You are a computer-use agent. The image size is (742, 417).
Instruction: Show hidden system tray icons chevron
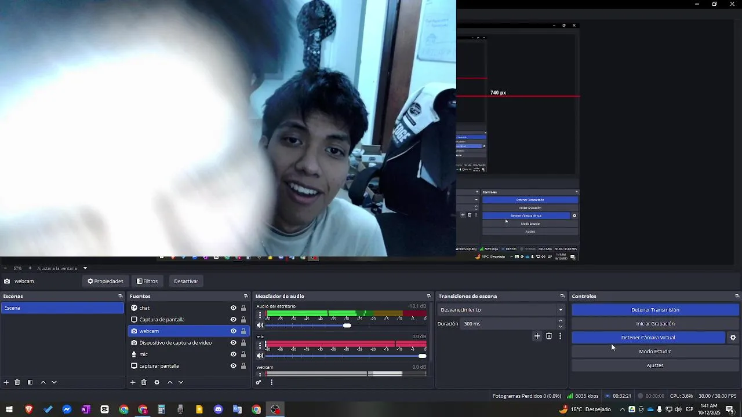(x=623, y=409)
